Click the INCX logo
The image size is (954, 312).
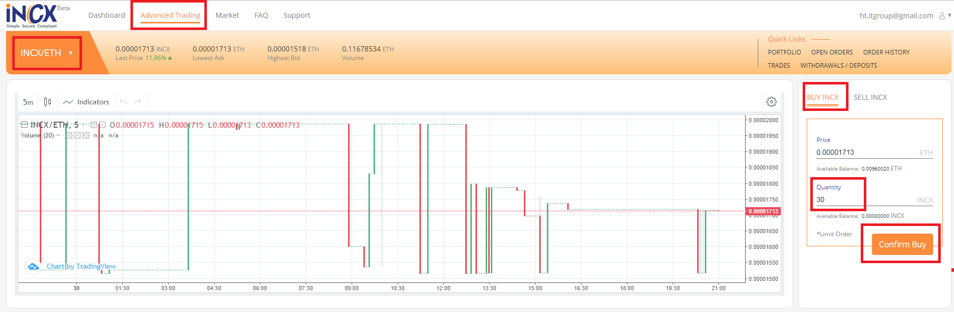point(32,16)
